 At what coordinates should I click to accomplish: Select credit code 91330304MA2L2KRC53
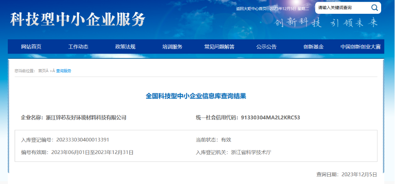[270, 118]
